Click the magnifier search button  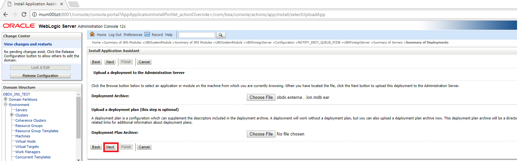click(221, 35)
